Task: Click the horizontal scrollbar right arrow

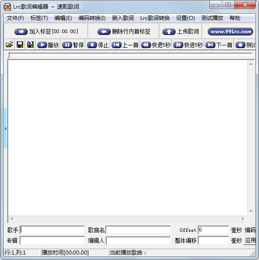Action: 243,219
